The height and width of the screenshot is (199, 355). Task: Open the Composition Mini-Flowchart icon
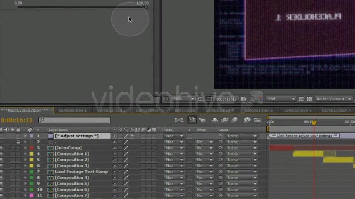coord(179,120)
